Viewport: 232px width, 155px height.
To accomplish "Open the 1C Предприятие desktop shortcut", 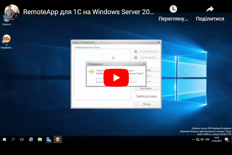I will pyautogui.click(x=6, y=42).
